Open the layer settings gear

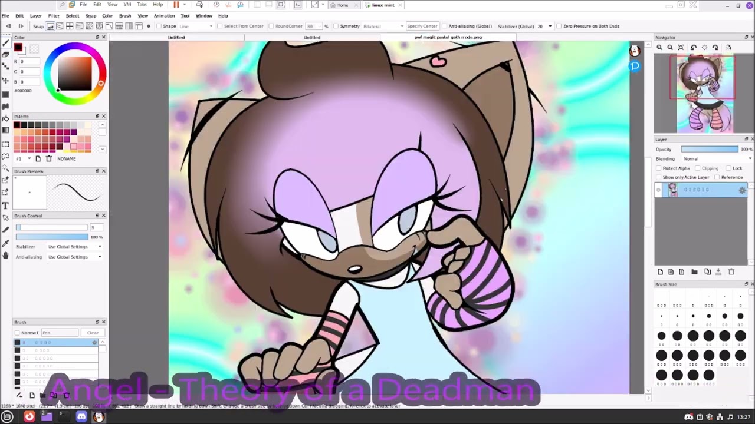(x=742, y=190)
